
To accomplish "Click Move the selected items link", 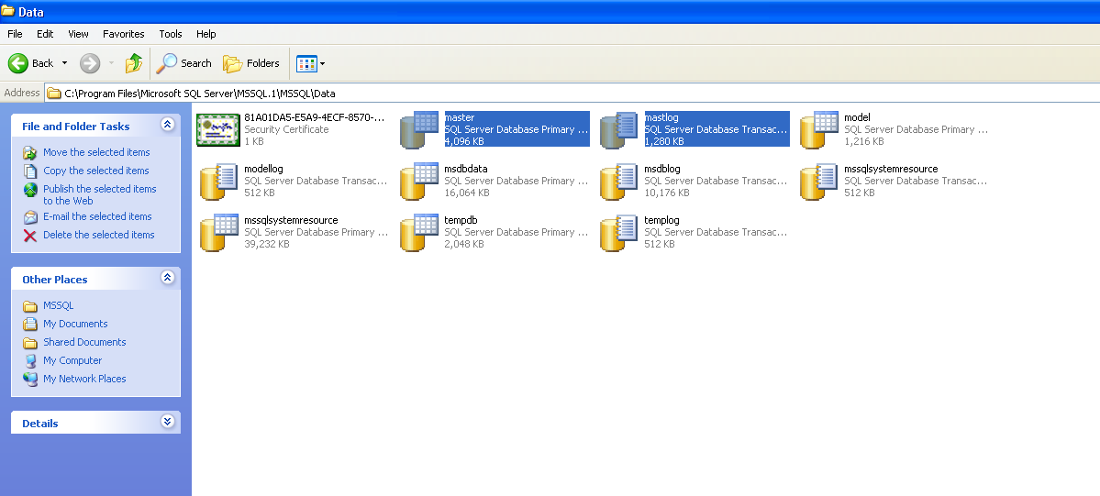I will click(97, 152).
